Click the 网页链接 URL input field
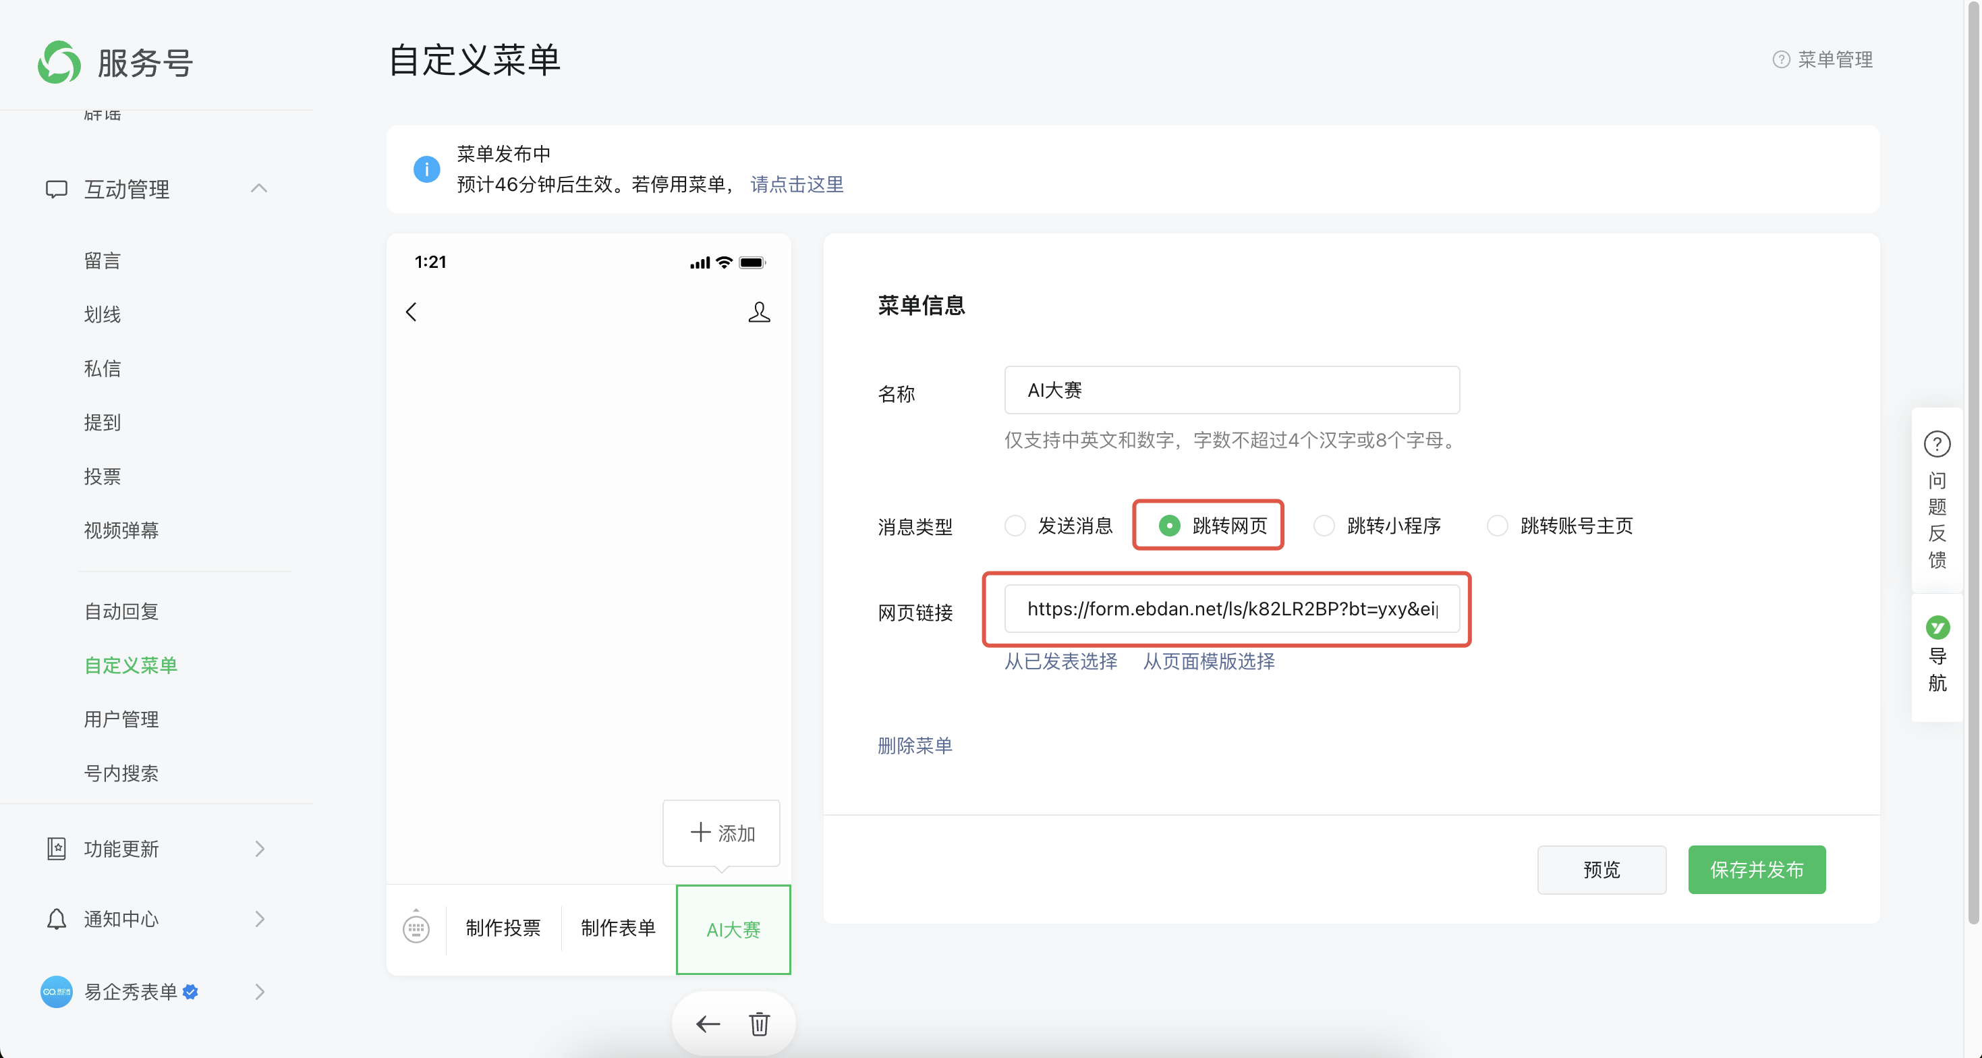Viewport: 1982px width, 1058px height. pyautogui.click(x=1231, y=609)
